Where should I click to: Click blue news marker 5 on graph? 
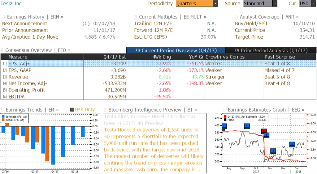click(292, 144)
